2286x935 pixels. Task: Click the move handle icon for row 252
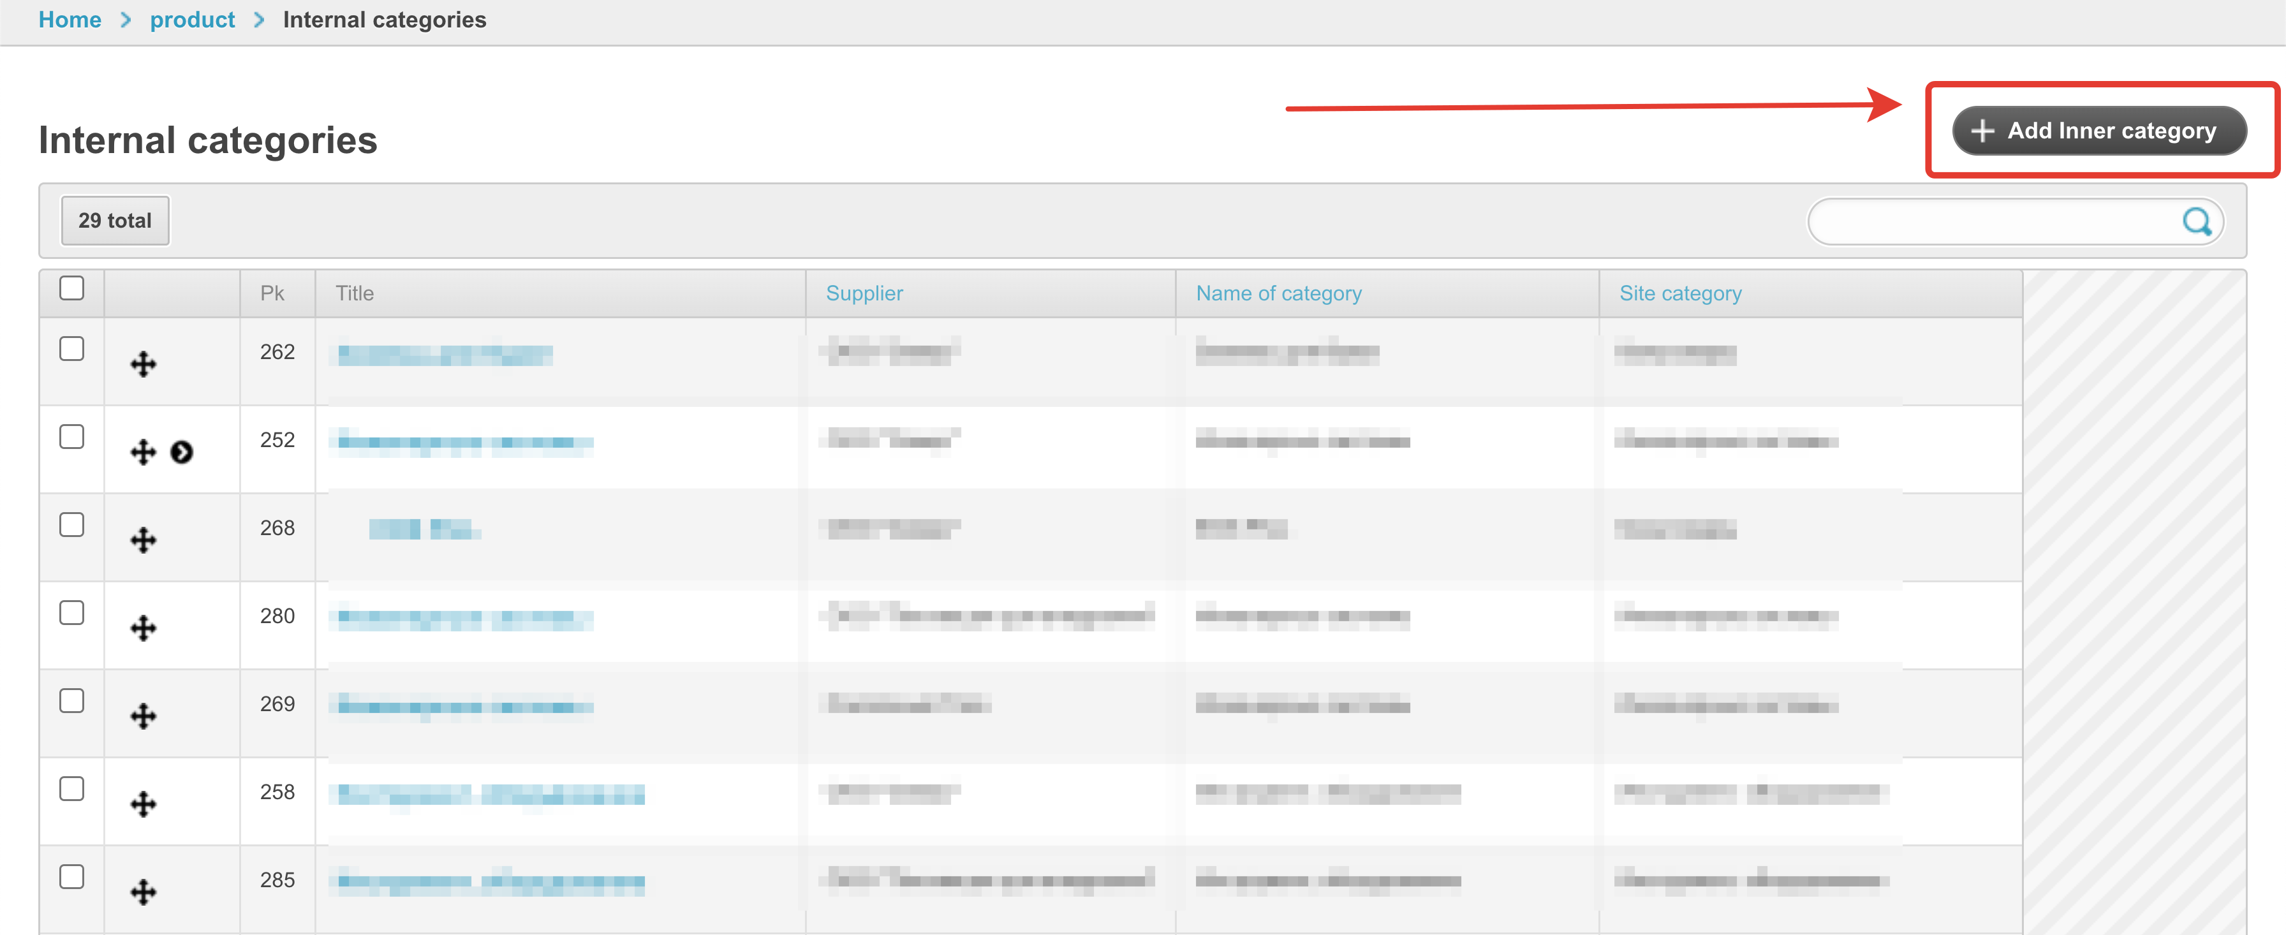click(143, 452)
